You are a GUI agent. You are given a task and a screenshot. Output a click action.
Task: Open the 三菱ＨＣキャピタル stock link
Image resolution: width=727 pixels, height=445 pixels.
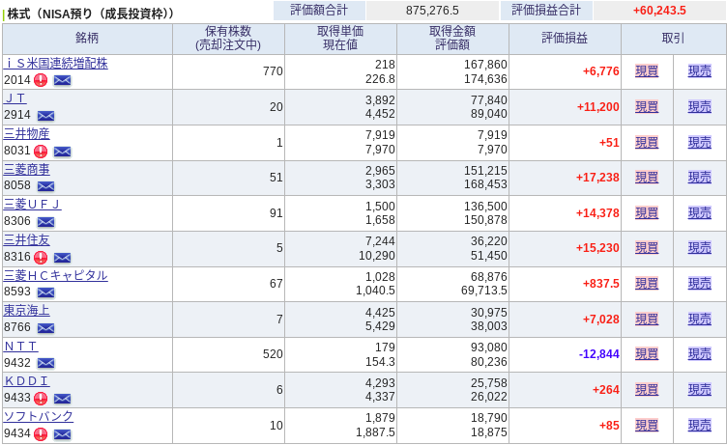click(56, 275)
